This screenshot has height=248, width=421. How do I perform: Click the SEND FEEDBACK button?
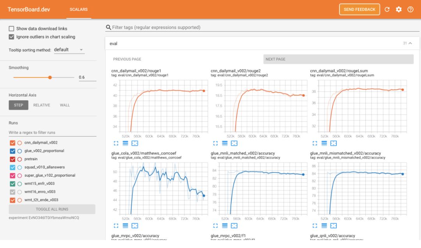[x=359, y=9]
